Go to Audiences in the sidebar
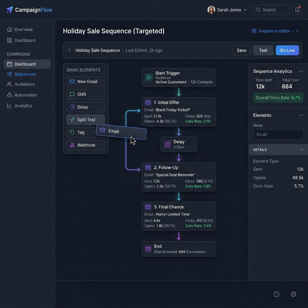308x308 pixels. coord(25,84)
